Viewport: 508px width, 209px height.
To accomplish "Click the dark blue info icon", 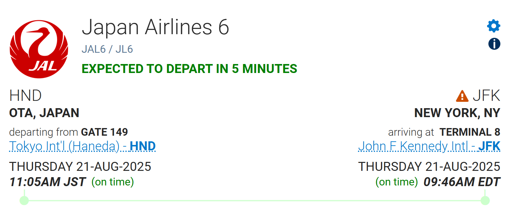I will (494, 43).
